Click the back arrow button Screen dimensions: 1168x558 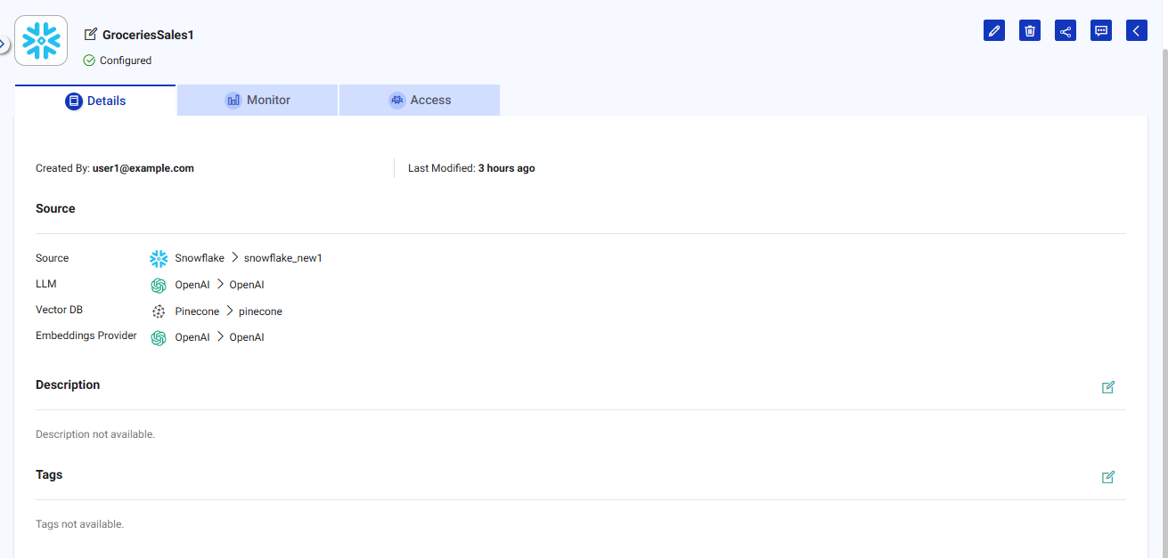click(x=1136, y=31)
